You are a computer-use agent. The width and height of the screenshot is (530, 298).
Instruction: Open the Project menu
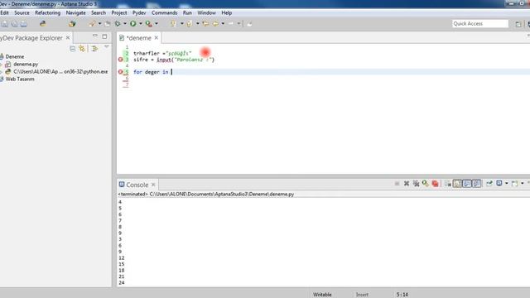pos(119,13)
